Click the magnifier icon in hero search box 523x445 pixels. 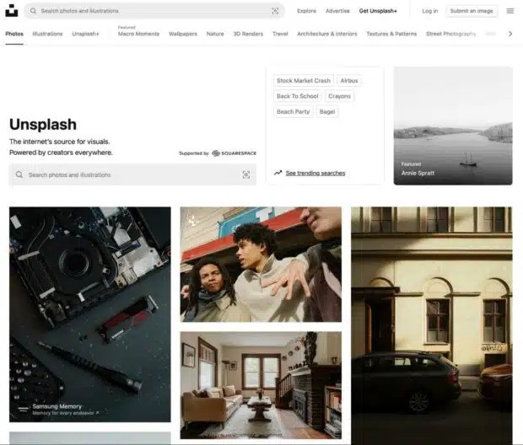click(19, 174)
